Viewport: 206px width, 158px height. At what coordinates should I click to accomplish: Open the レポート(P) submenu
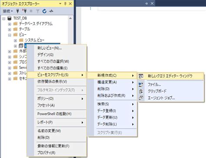[x=57, y=122]
